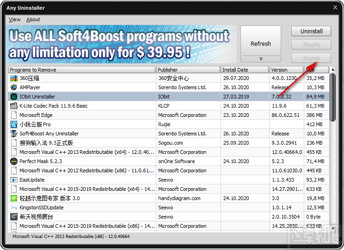
Task: Select Soft4Boost Any Uninstaller entry
Action: point(49,134)
